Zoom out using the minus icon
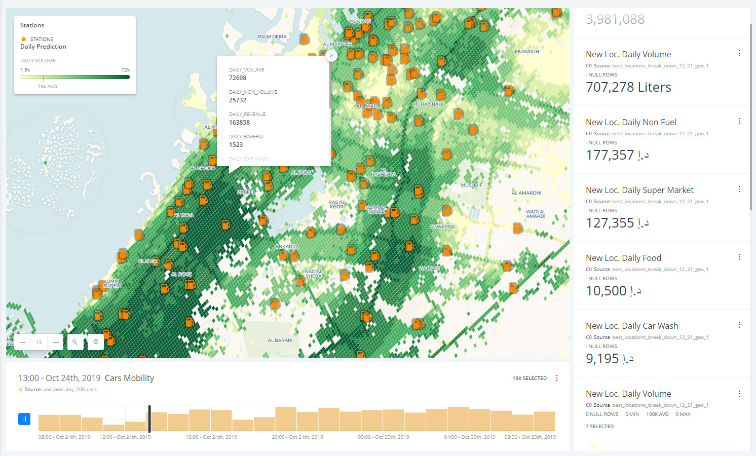Screen dimensions: 756x456 22,342
